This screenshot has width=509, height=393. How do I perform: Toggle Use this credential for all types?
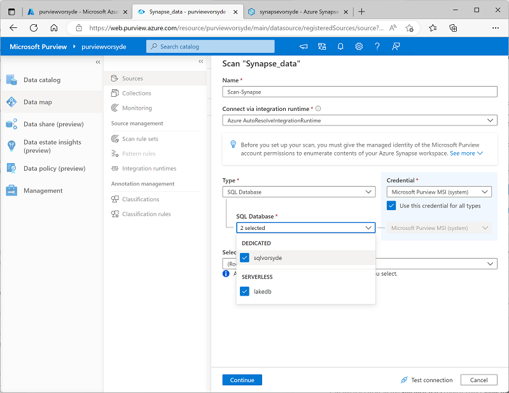[391, 206]
